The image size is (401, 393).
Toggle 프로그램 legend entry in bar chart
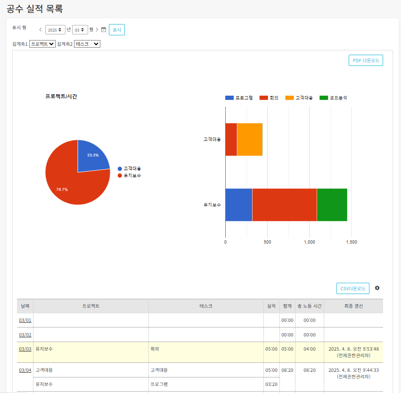point(239,98)
